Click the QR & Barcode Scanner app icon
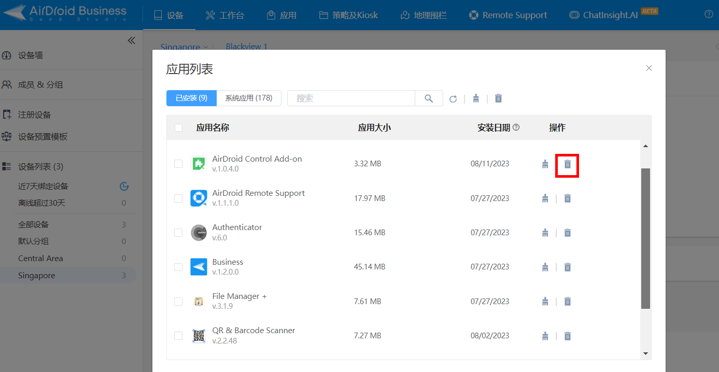The image size is (719, 372). pyautogui.click(x=199, y=336)
